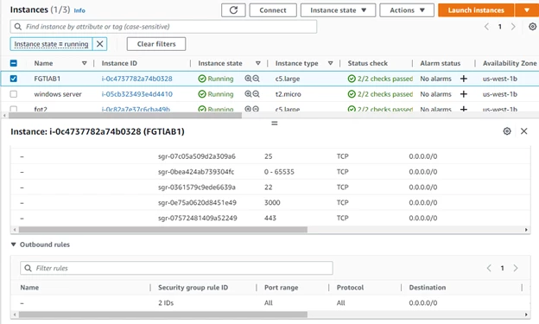Sort by Instance state column
Image resolution: width=539 pixels, height=324 pixels.
[x=257, y=63]
